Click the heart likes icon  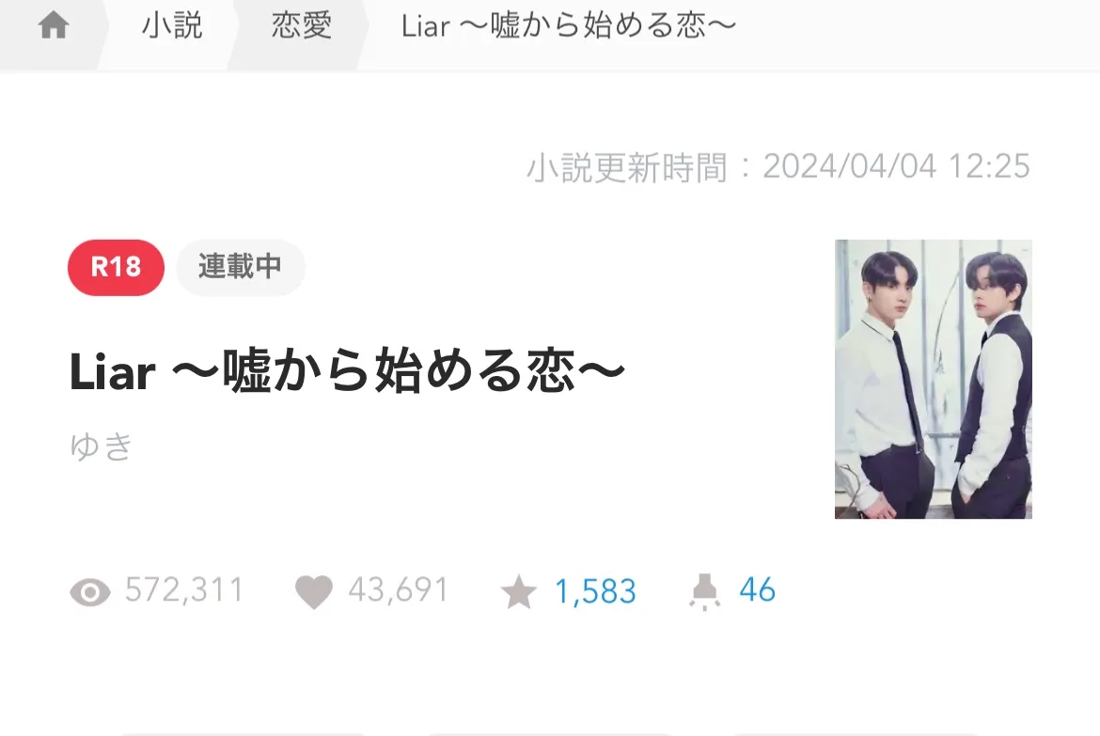(x=314, y=591)
